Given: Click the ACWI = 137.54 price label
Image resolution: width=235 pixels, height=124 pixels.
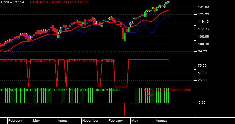Looking at the screenshot, I should point(12,2).
